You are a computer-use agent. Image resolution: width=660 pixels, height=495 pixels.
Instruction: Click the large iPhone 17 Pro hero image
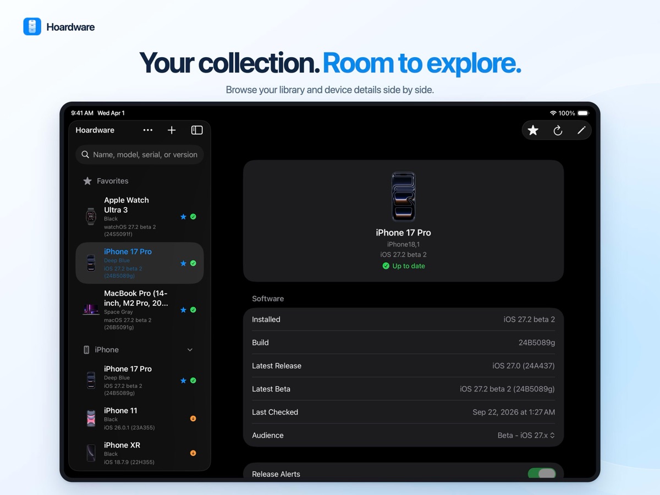(x=403, y=196)
